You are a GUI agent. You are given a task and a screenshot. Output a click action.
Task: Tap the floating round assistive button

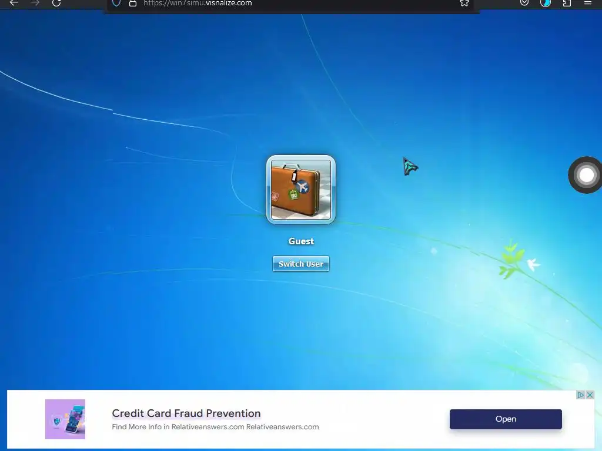586,175
